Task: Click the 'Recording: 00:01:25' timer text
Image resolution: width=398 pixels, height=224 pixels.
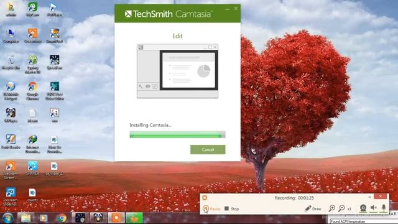Action: pyautogui.click(x=294, y=198)
